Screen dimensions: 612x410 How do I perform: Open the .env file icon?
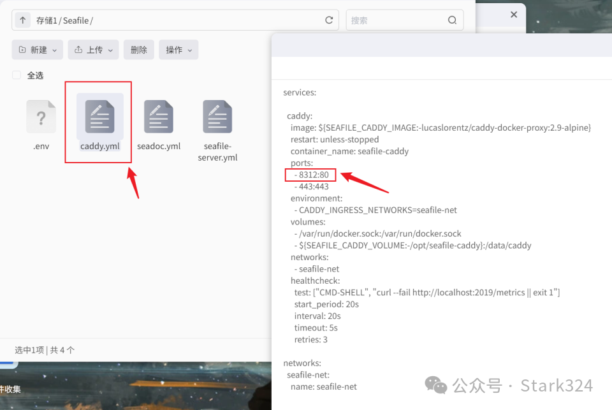point(41,116)
